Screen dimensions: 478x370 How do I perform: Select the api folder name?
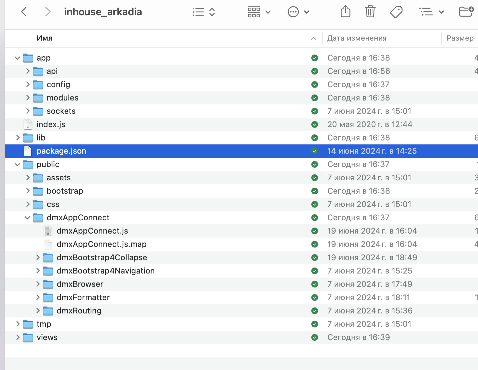coord(52,71)
